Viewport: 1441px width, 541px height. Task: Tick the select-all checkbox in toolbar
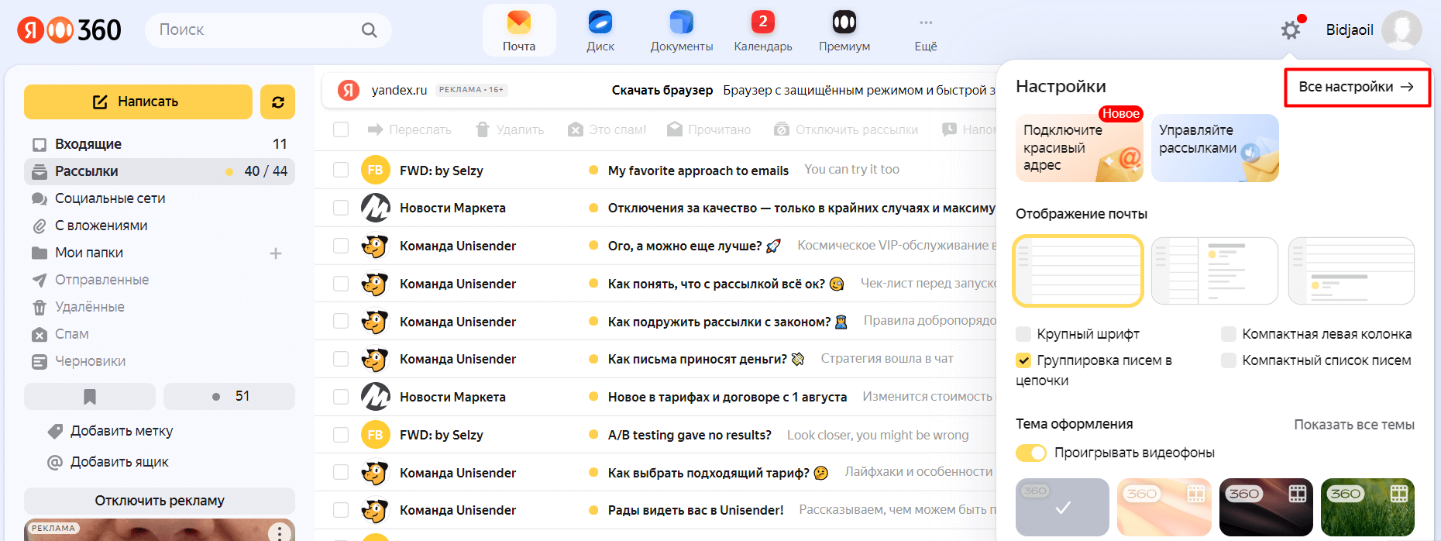coord(341,129)
